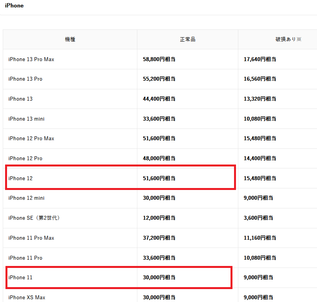The height and width of the screenshot is (302, 317).
Task: Click iPhone 11 Pro's 10,080円相当 damaged price
Action: coord(260,258)
